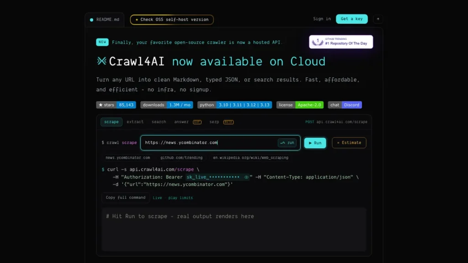468x263 pixels.
Task: Click the small run hint inside URL field
Action: click(x=287, y=143)
